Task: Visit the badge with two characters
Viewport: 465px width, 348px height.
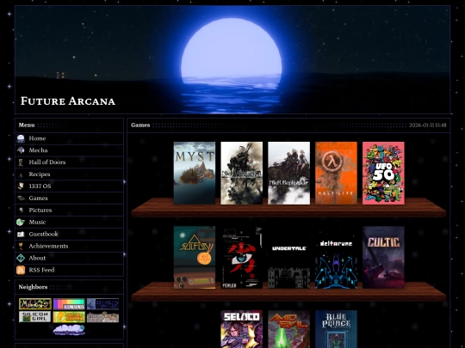Action: click(x=103, y=317)
